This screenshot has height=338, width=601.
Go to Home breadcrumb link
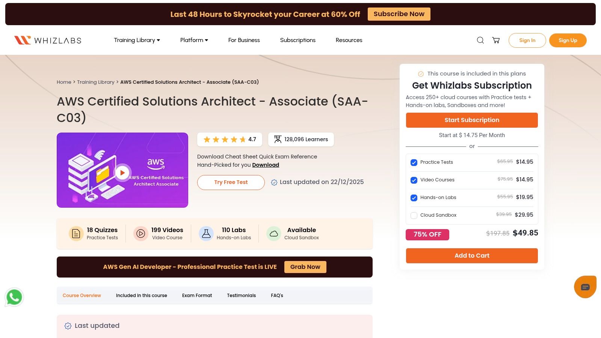(64, 82)
